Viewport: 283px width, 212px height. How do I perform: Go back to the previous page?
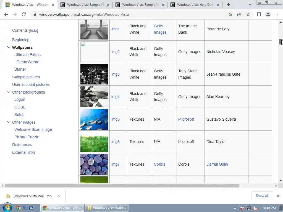coord(6,14)
